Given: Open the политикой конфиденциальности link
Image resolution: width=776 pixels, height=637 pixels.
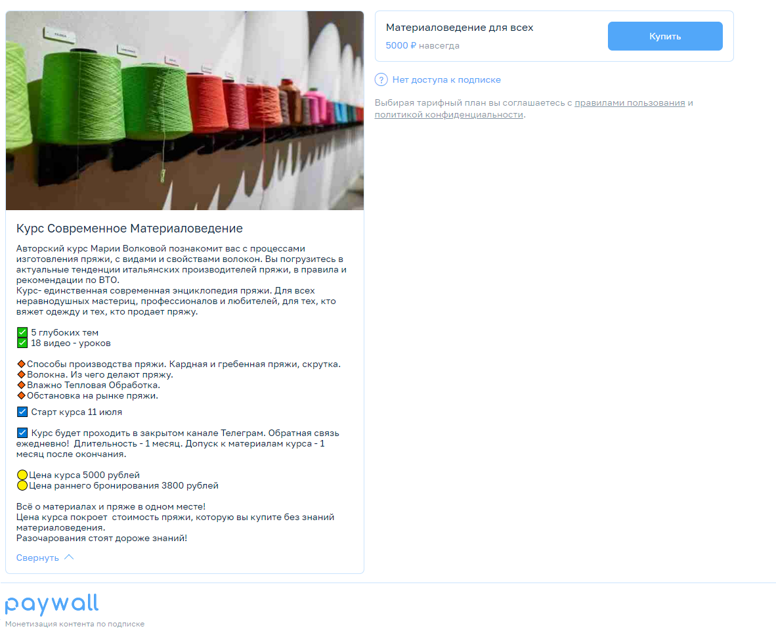Looking at the screenshot, I should pos(449,115).
